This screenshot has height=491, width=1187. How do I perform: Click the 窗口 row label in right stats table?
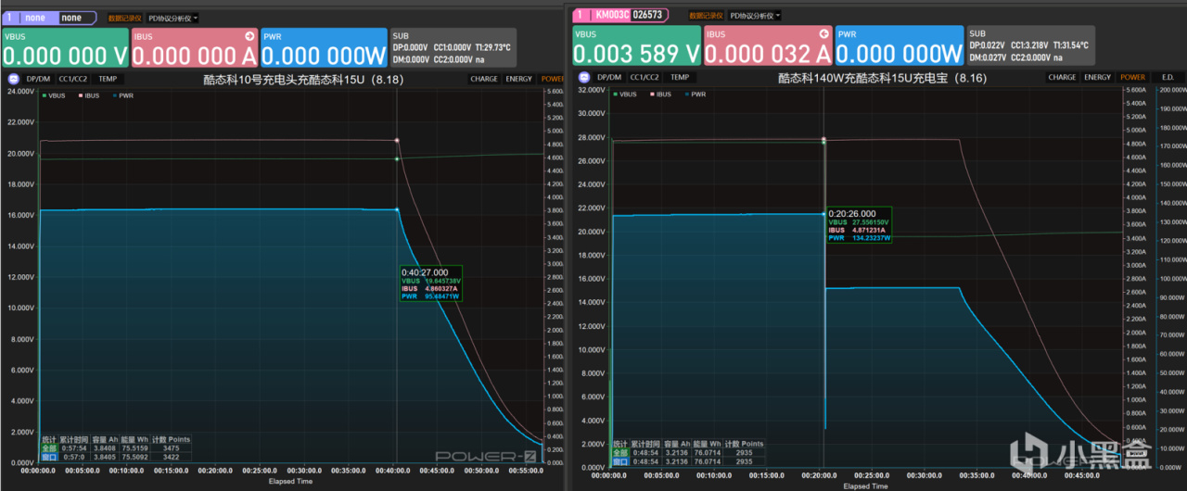620,460
